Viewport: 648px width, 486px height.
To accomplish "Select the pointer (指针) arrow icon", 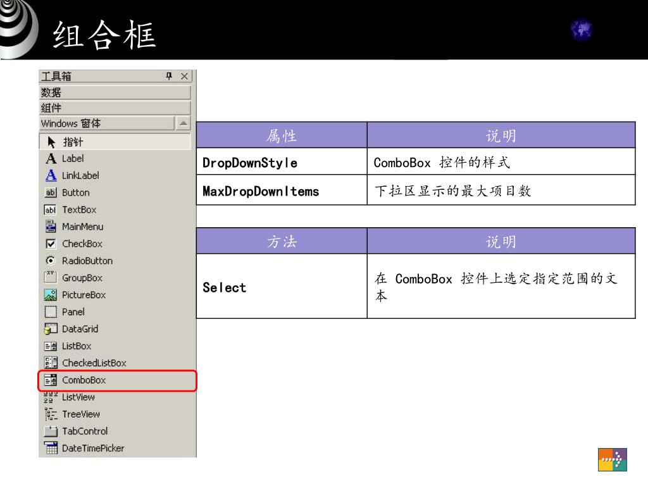I will point(51,142).
